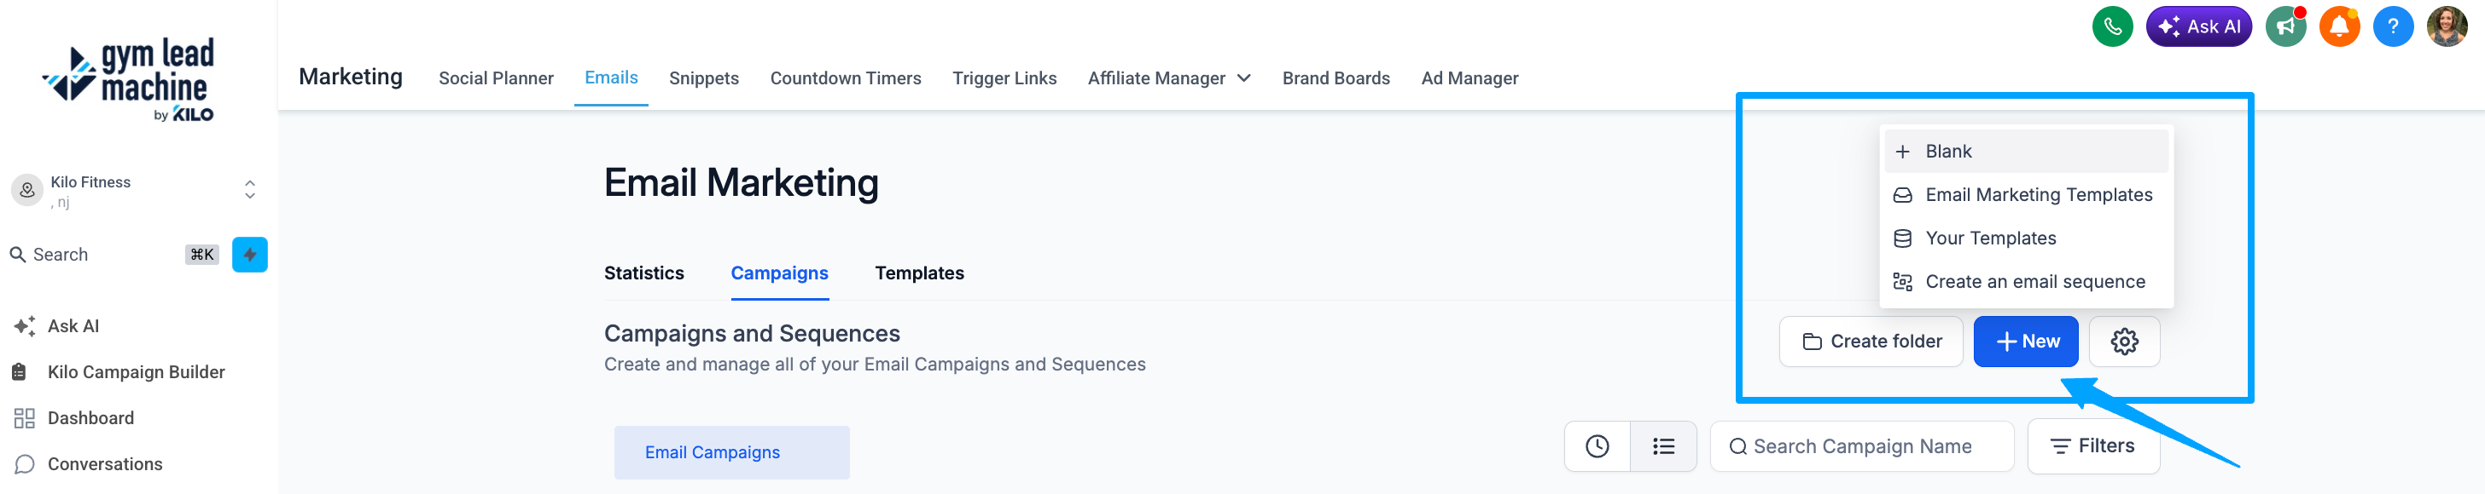Switch to the clock history view
Image resolution: width=2485 pixels, height=494 pixels.
1597,445
